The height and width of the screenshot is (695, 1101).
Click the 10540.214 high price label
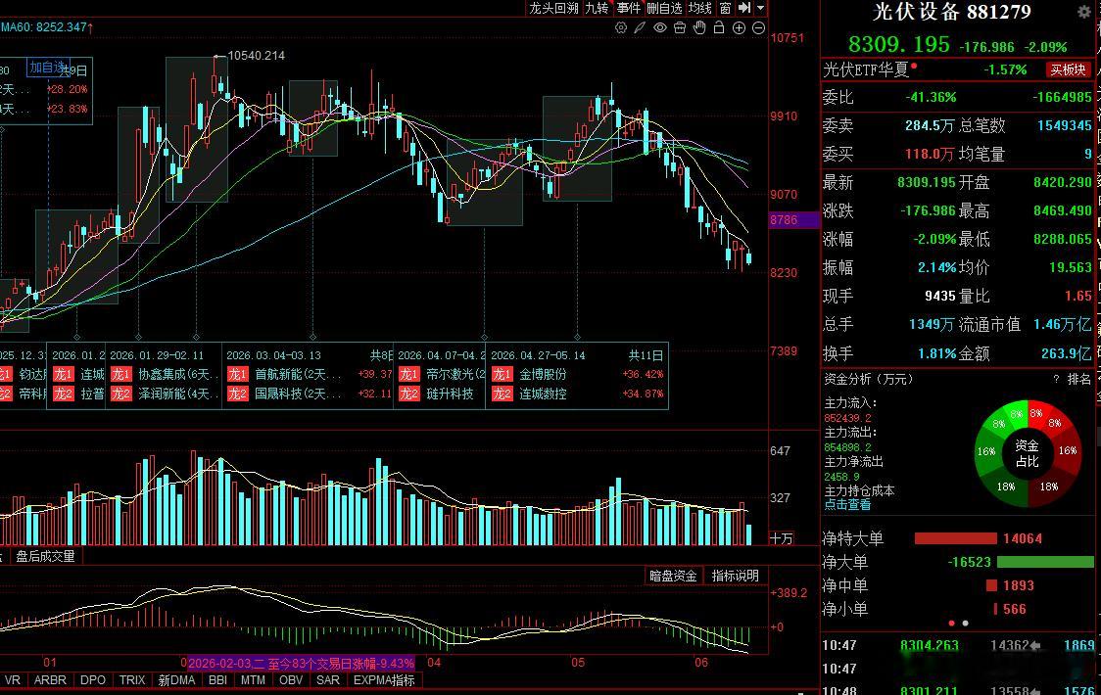coord(257,56)
